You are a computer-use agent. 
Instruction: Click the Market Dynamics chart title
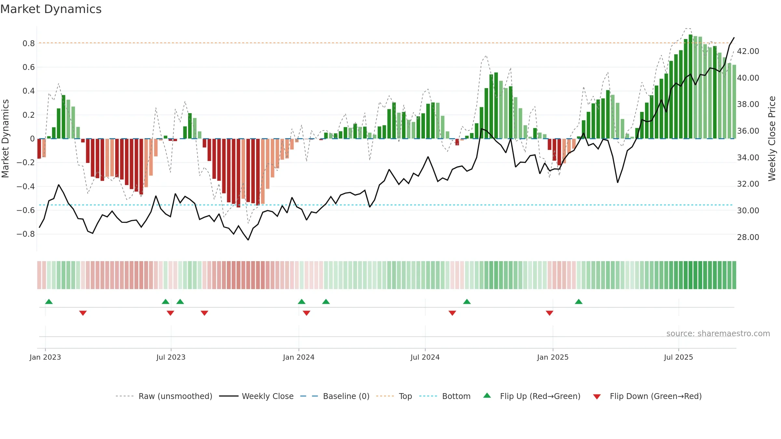[51, 9]
